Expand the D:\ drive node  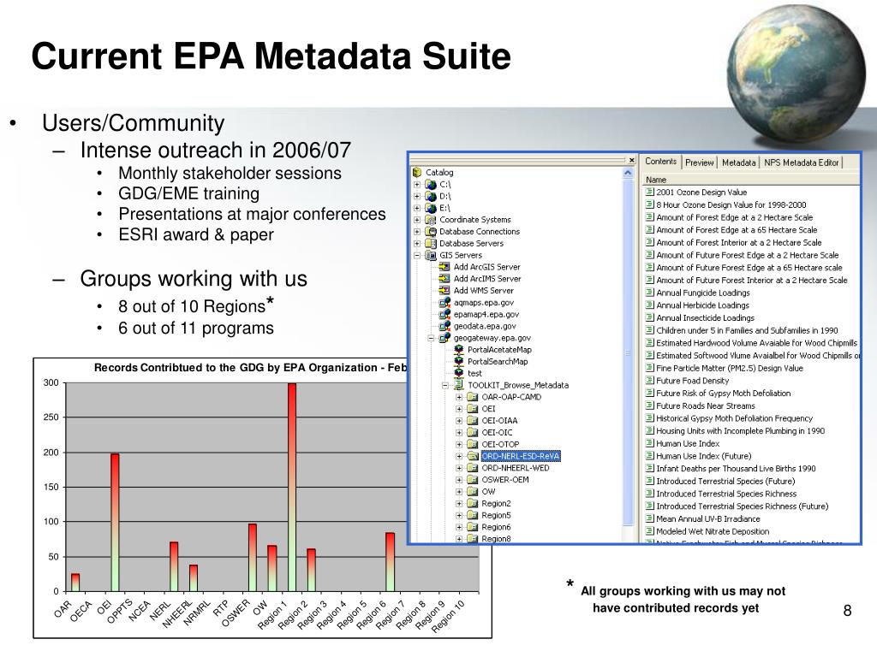[x=417, y=196]
